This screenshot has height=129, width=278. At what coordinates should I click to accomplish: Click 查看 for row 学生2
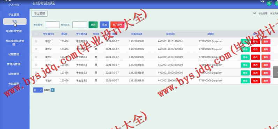(x=245, y=50)
